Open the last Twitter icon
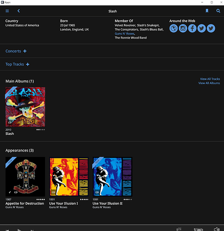This screenshot has height=231, width=224. (x=211, y=28)
